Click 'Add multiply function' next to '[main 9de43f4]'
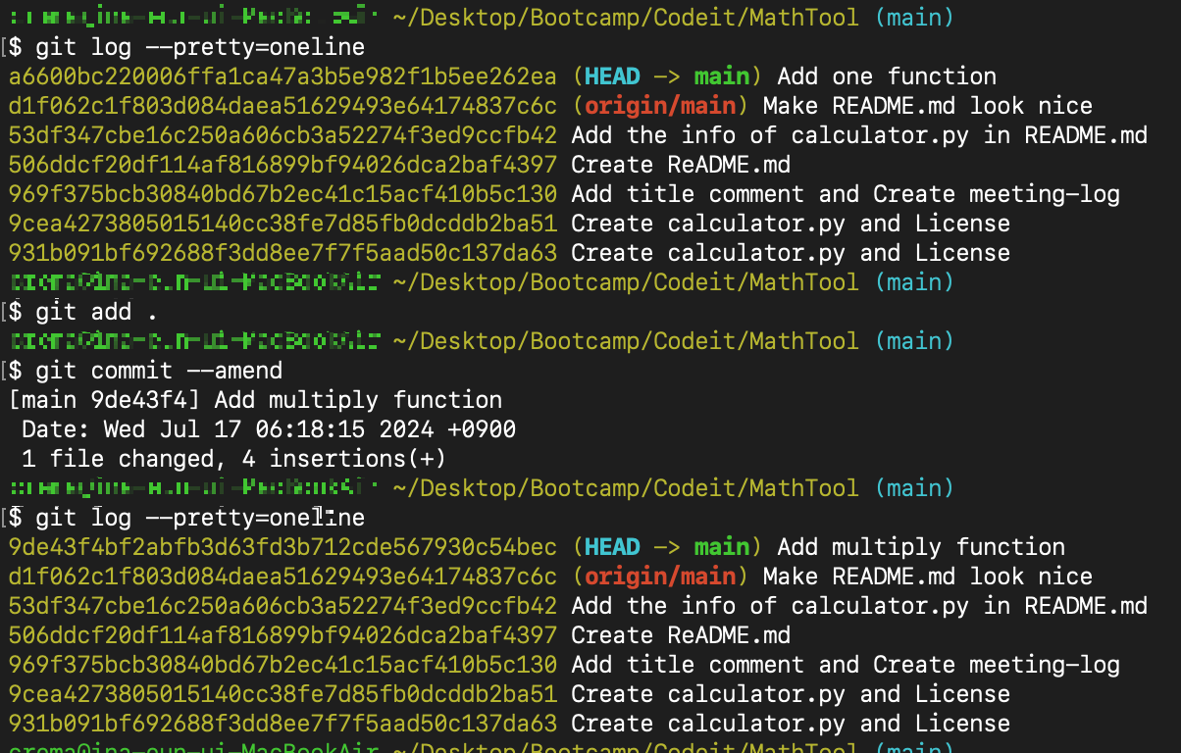 tap(358, 400)
